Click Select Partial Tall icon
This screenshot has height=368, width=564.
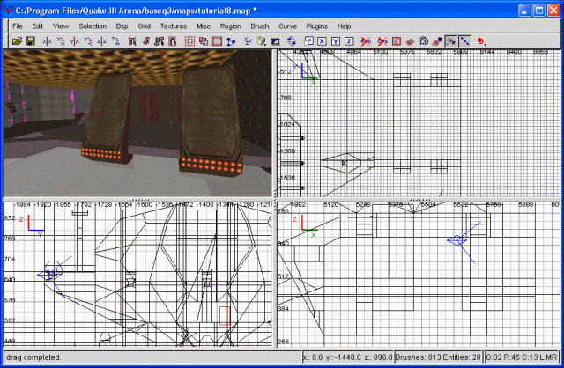159,41
